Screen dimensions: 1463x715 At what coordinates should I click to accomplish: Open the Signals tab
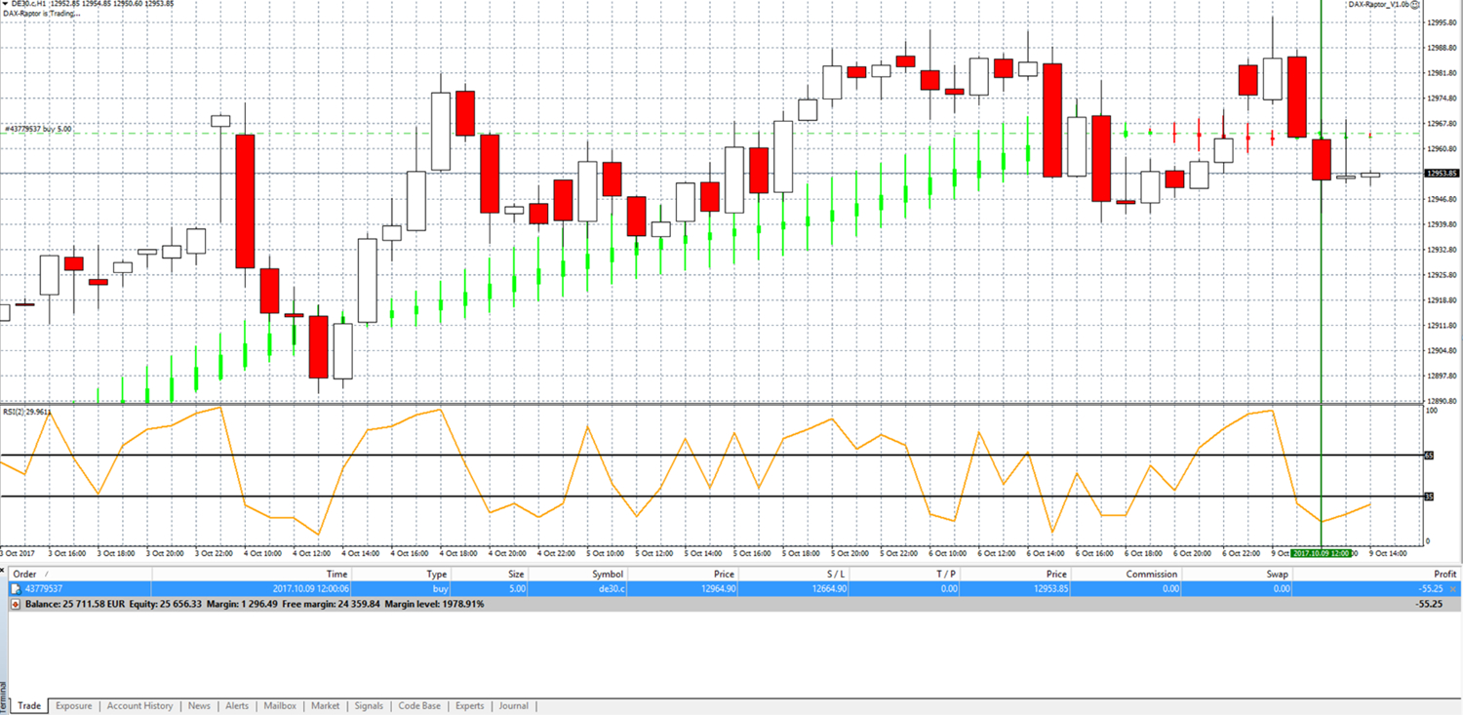369,706
